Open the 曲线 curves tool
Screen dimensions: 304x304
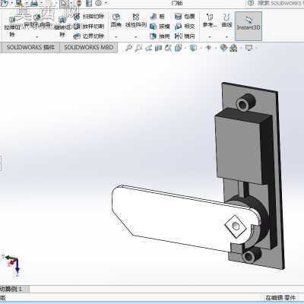point(226,21)
